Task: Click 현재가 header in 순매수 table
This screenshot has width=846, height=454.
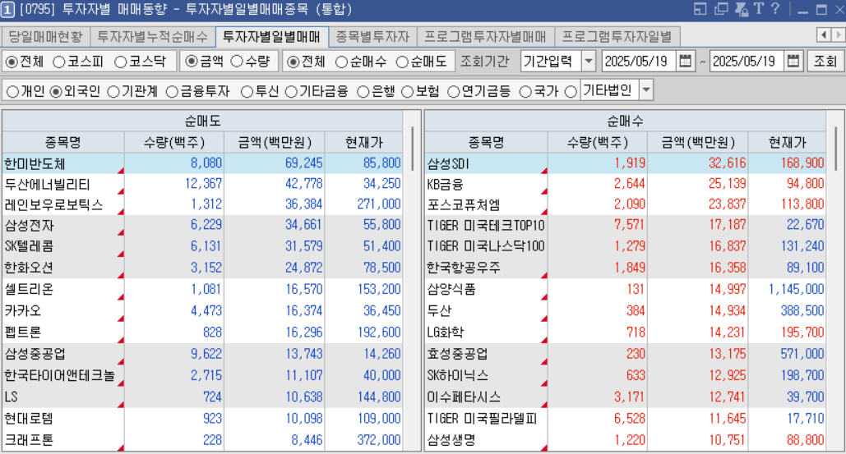Action: click(x=787, y=142)
